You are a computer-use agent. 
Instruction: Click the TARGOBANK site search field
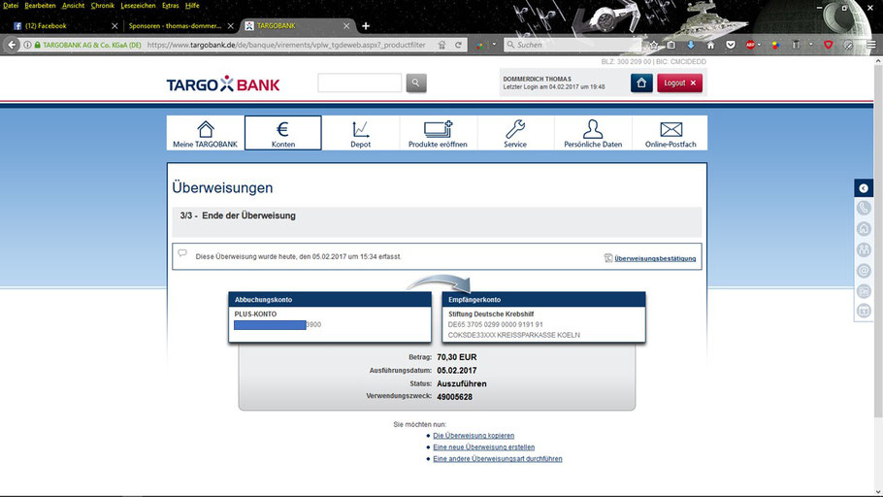359,83
